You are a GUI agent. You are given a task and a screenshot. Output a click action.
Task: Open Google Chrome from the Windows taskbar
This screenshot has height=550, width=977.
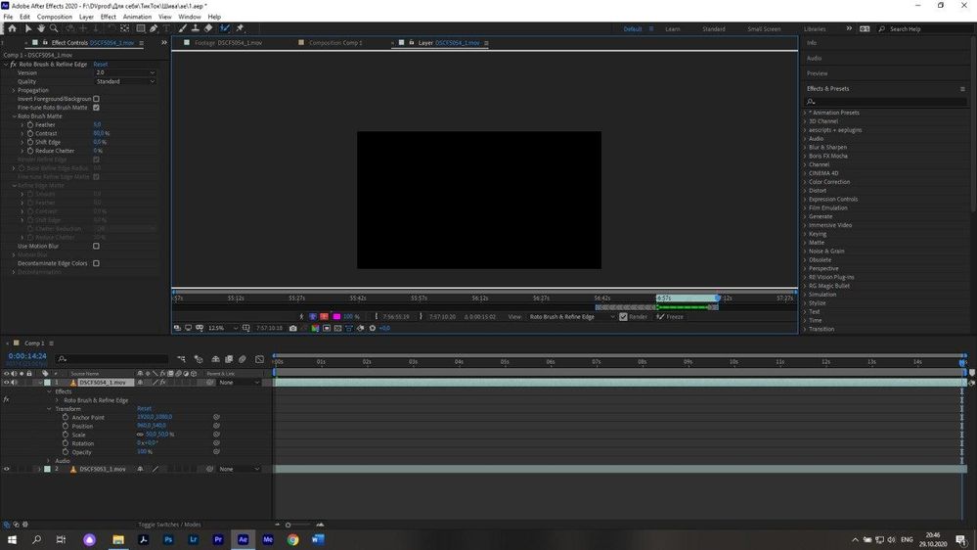(x=292, y=539)
